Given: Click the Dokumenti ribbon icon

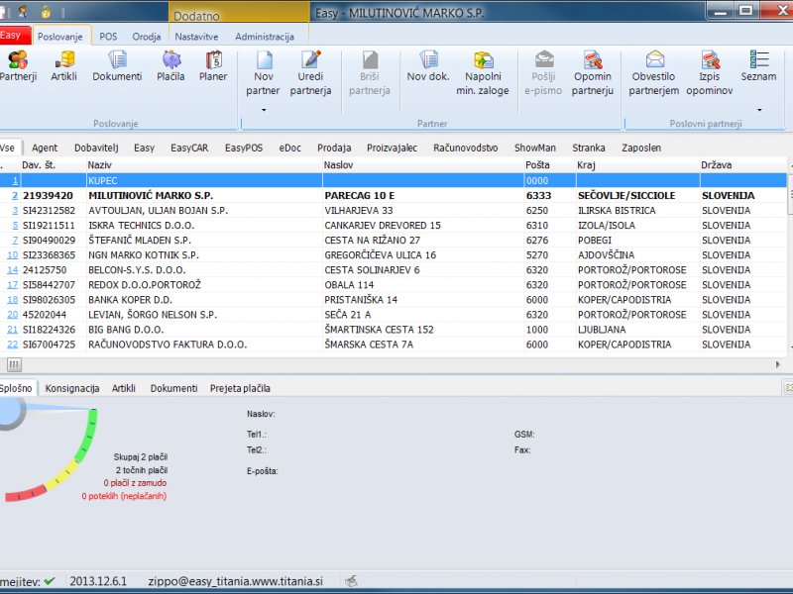Looking at the screenshot, I should (117, 60).
